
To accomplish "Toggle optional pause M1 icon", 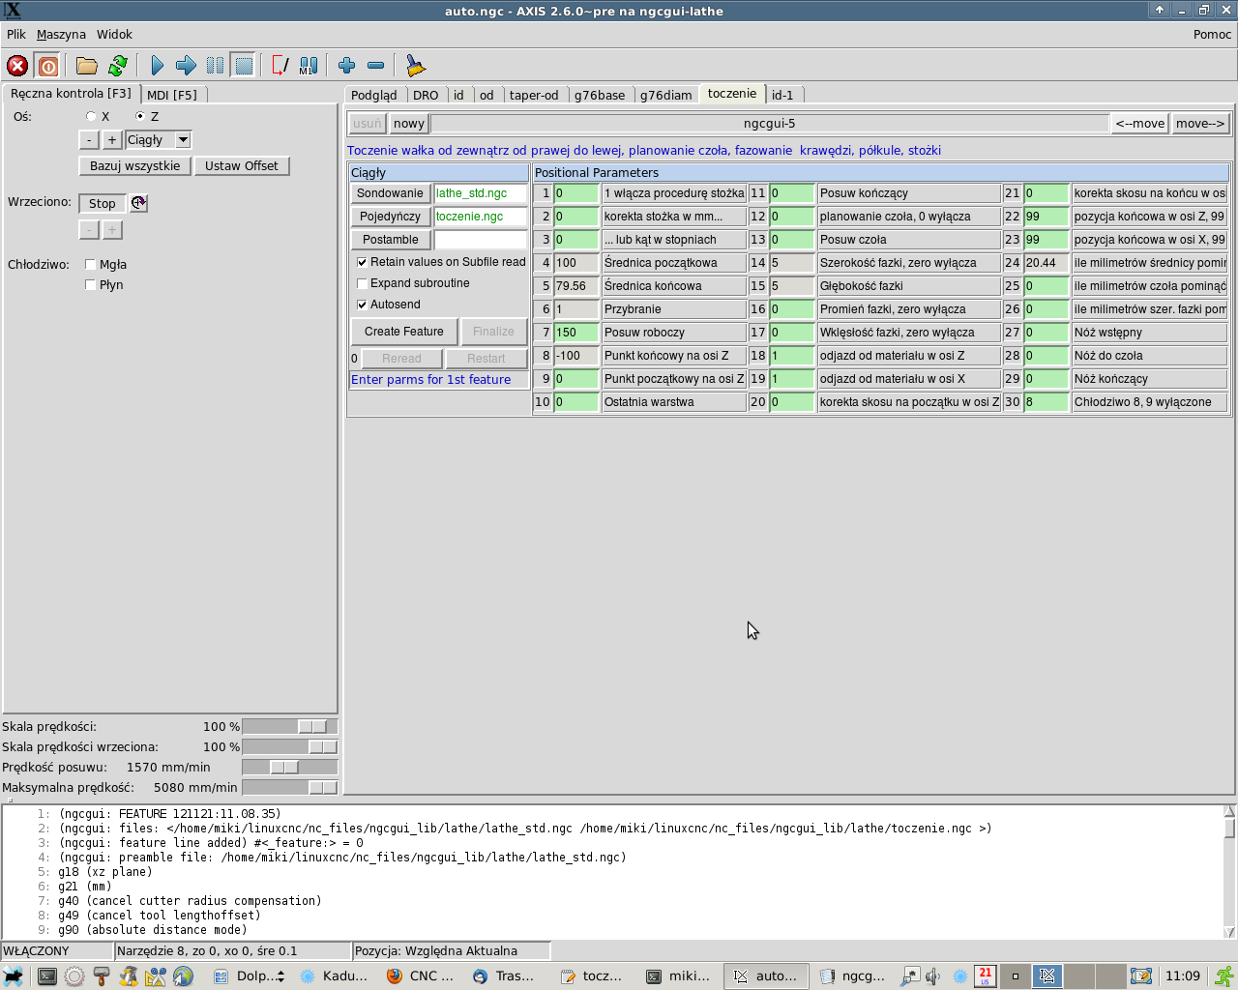I will point(309,66).
